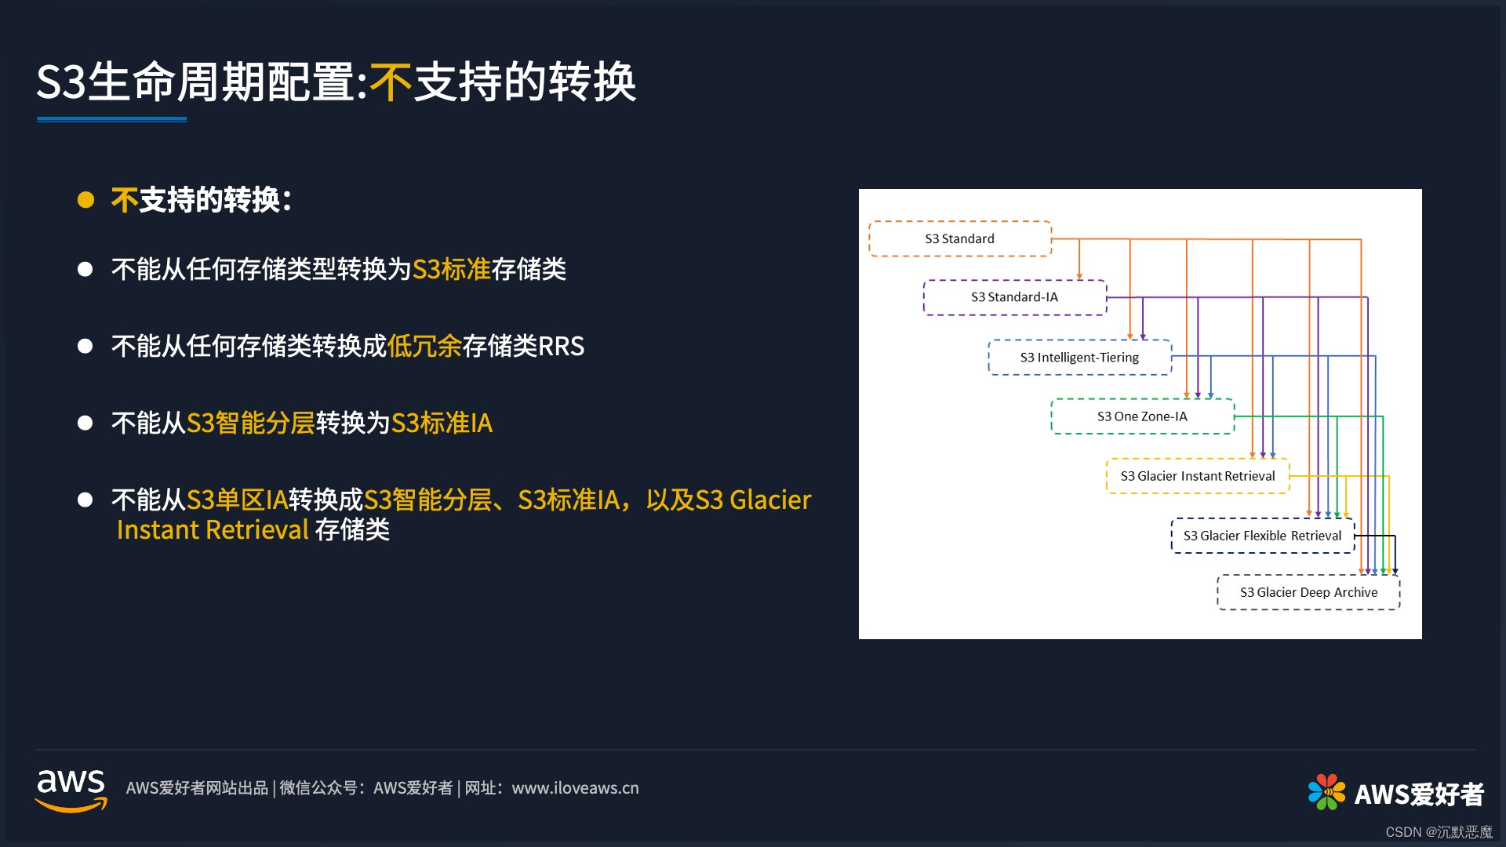Click the yellow bullet beside 不支持的转换
Screen dimensions: 1506x847
click(85, 200)
